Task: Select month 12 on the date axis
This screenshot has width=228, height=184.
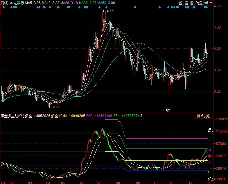Action: 190,183
